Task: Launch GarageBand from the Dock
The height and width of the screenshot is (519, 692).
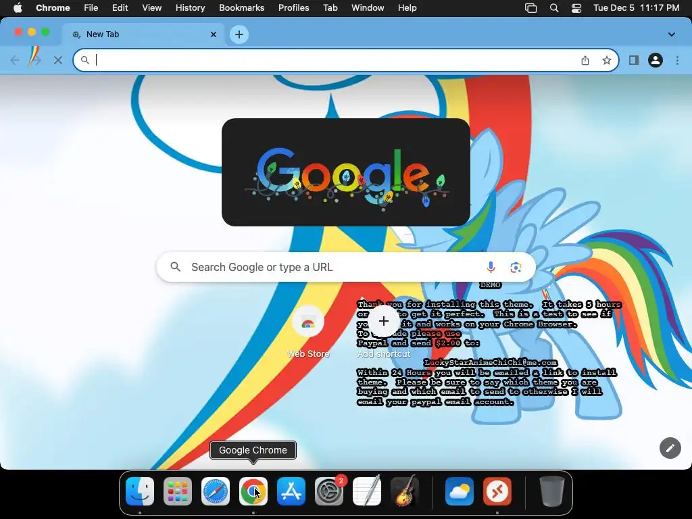Action: coord(405,491)
